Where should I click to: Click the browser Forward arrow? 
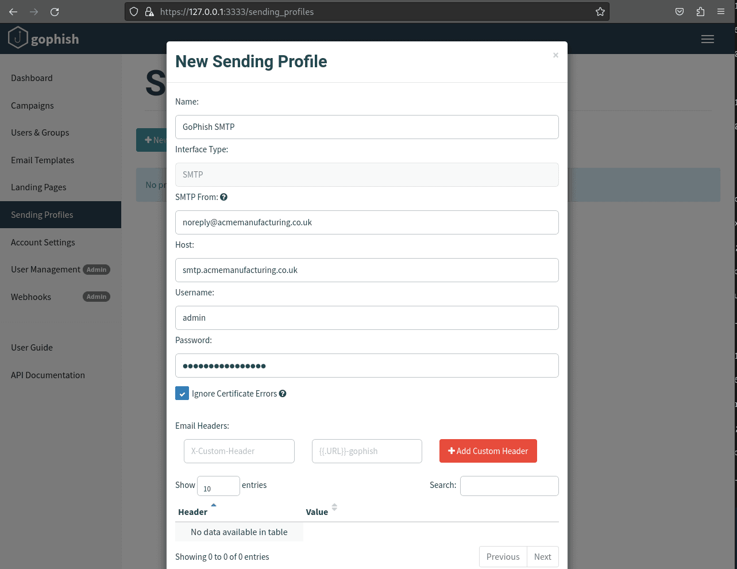pyautogui.click(x=34, y=11)
